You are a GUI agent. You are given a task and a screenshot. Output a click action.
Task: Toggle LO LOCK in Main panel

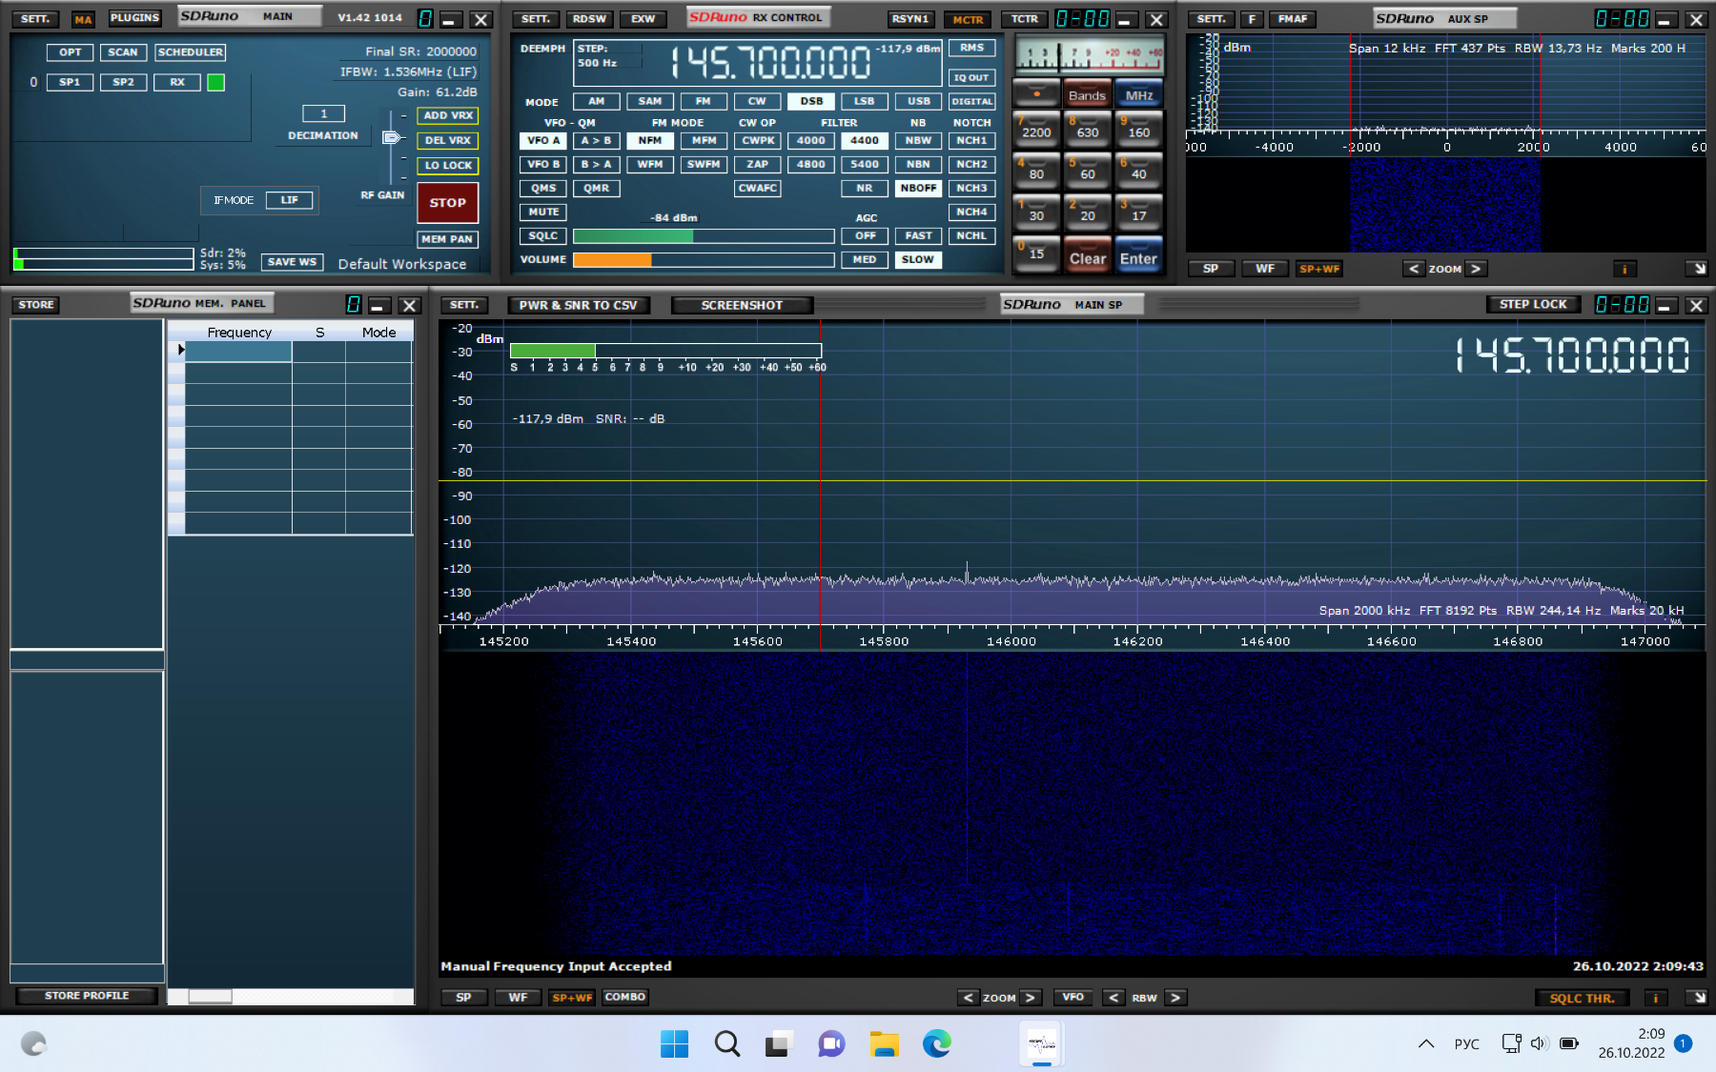[x=448, y=165]
